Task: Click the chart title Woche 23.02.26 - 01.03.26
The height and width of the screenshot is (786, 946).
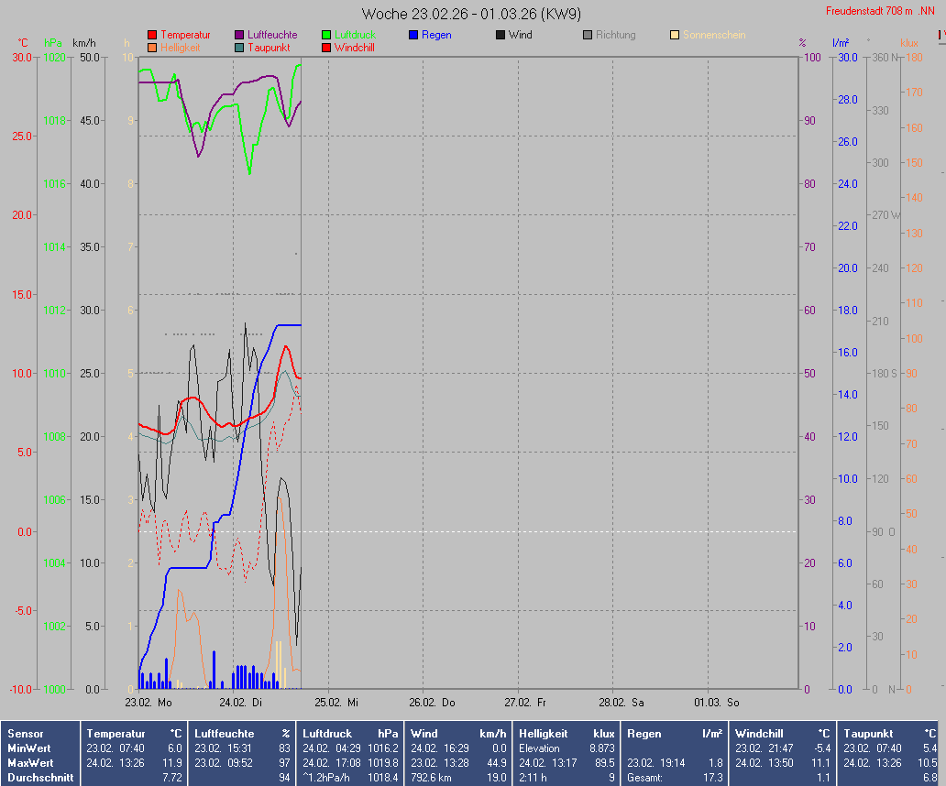Action: 471,14
